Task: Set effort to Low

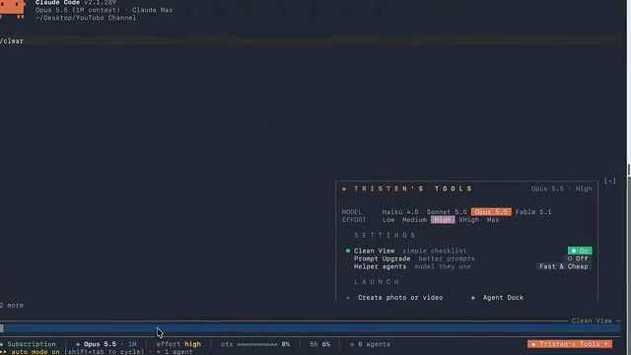Action: (x=388, y=220)
